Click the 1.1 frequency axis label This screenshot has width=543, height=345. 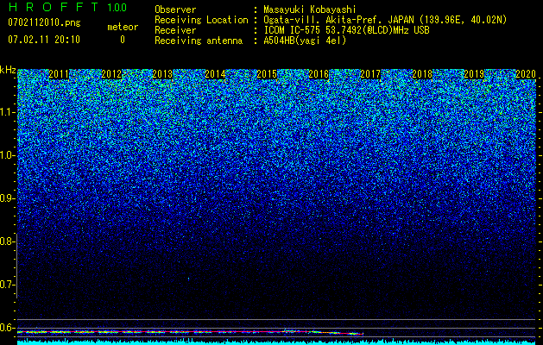tap(7, 113)
